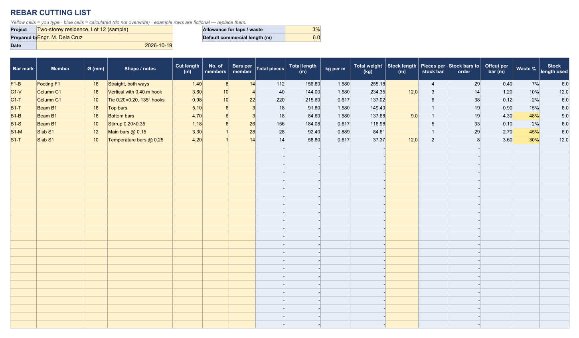This screenshot has width=579, height=338.
Task: Select the default commercial length 6.0 cell
Action: [x=303, y=38]
